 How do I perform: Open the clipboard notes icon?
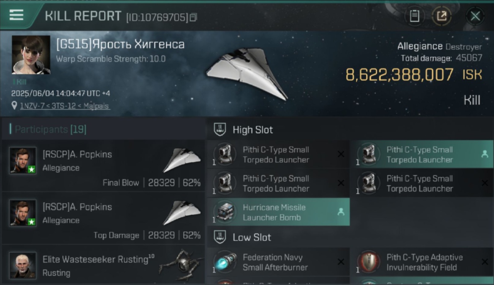point(415,16)
